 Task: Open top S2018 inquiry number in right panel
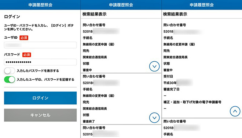point(183,31)
